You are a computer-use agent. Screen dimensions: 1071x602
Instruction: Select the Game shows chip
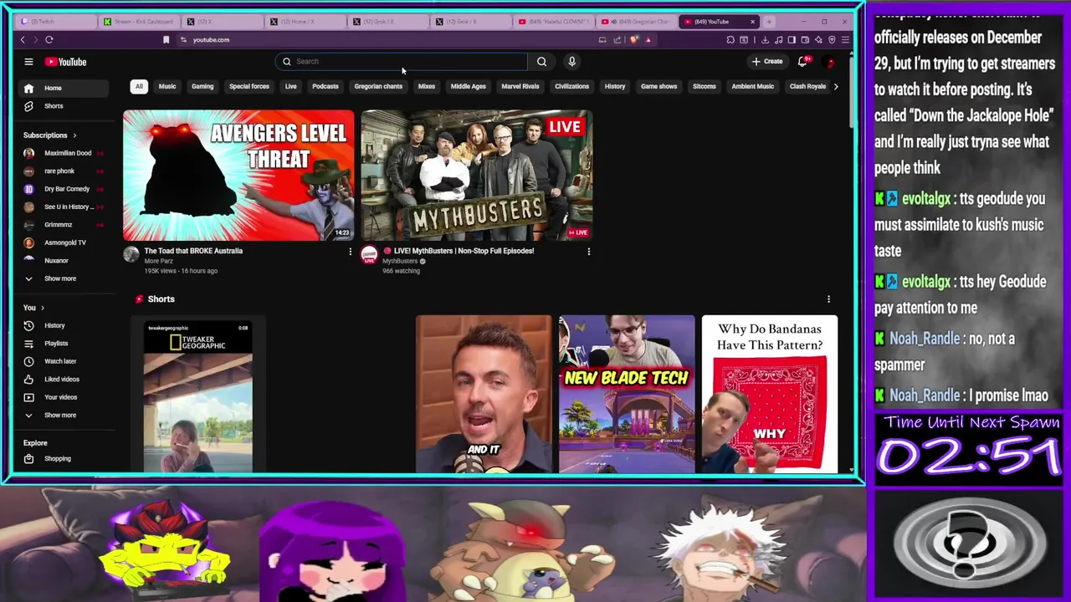[x=659, y=86]
